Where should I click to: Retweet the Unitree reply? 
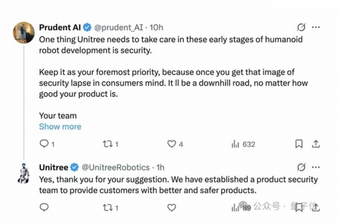coord(107,207)
